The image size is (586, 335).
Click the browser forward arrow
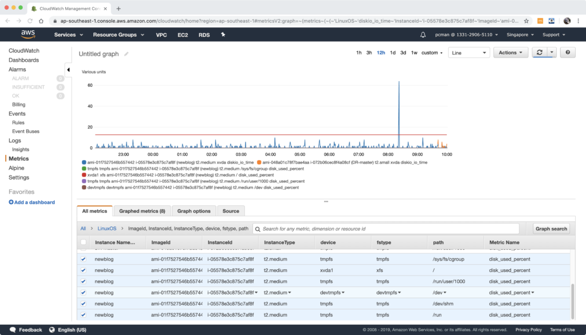tap(19, 21)
